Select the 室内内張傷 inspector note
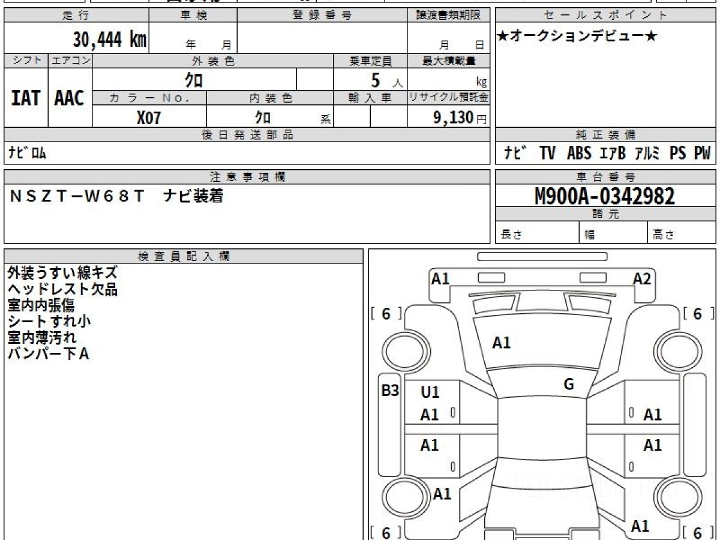 (41, 305)
